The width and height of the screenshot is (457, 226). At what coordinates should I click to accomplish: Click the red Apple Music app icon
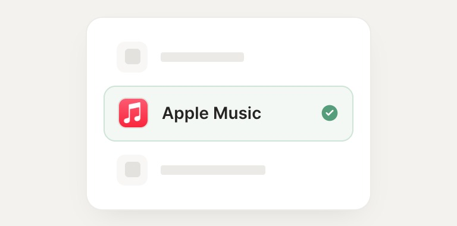[x=133, y=113]
